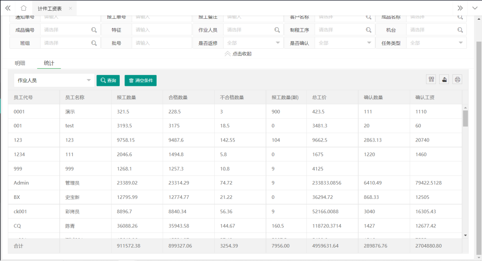This screenshot has width=482, height=261.
Task: Click search icon in 制程工序 field
Action: tap(369, 30)
